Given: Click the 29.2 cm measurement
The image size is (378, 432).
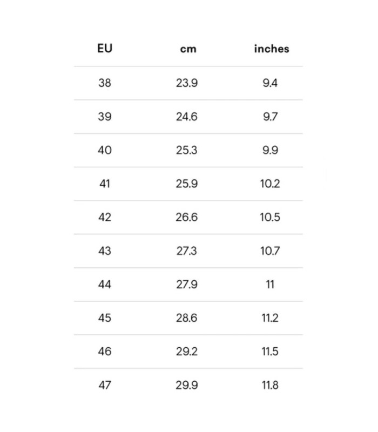Looking at the screenshot, I should [187, 351].
